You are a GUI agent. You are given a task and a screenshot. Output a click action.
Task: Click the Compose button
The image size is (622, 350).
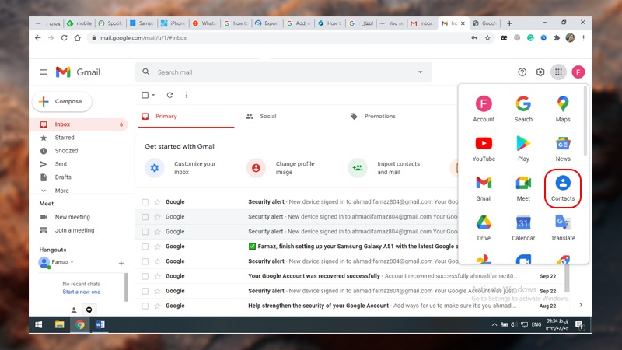pos(62,101)
